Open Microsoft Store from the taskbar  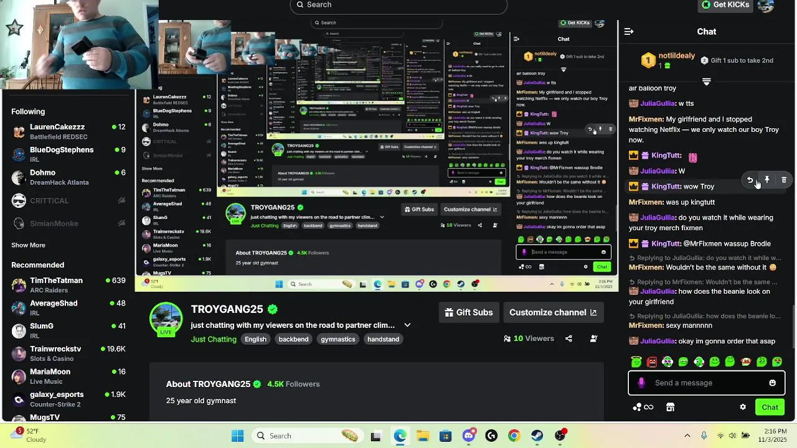pos(445,436)
